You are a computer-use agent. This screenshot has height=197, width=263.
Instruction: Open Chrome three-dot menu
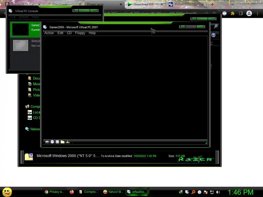click(x=257, y=13)
